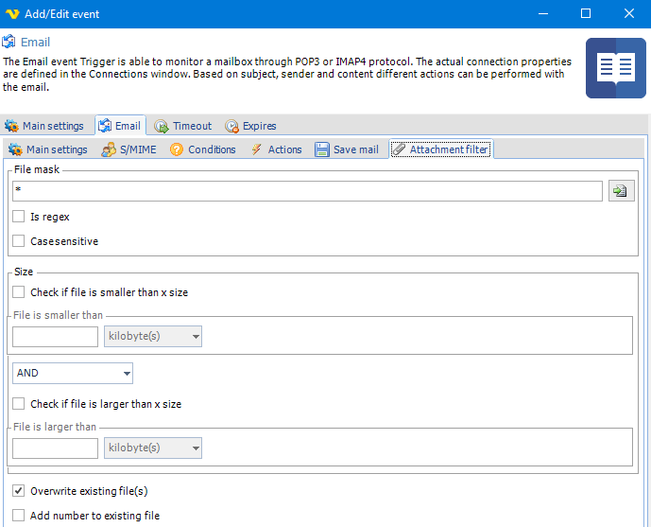Viewport: 651px width, 527px height.
Task: Uncheck Overwrite existing file(s)
Action: click(x=19, y=491)
